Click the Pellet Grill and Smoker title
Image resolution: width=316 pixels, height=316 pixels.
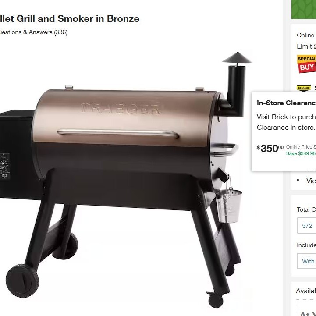(x=70, y=19)
